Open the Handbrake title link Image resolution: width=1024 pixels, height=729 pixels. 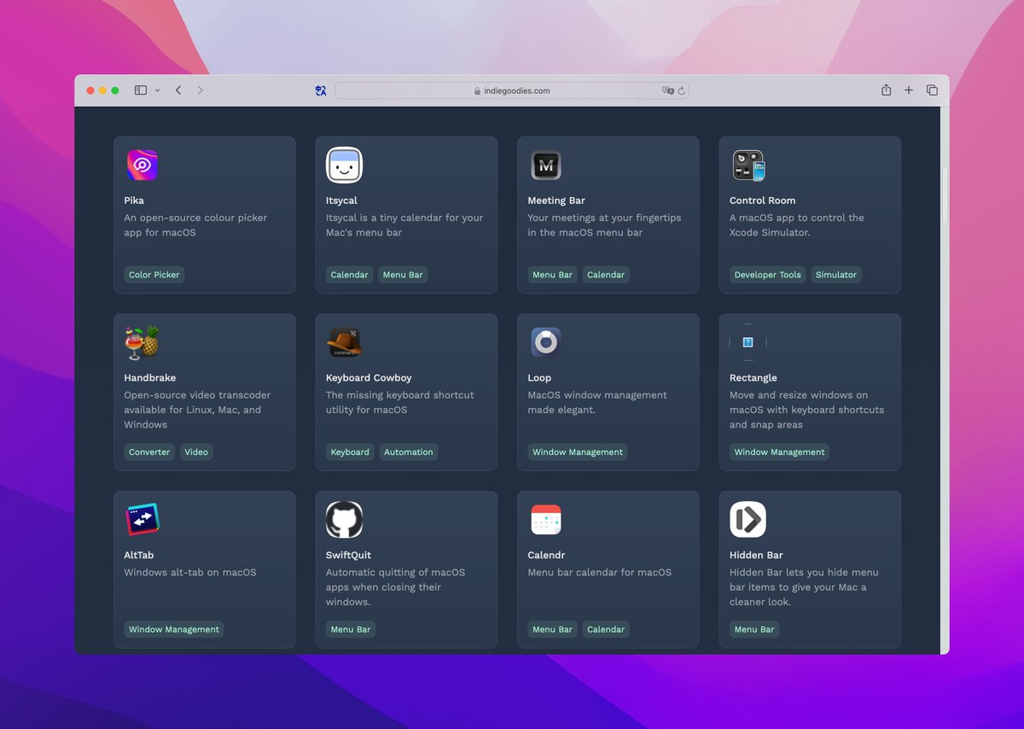[x=150, y=378]
